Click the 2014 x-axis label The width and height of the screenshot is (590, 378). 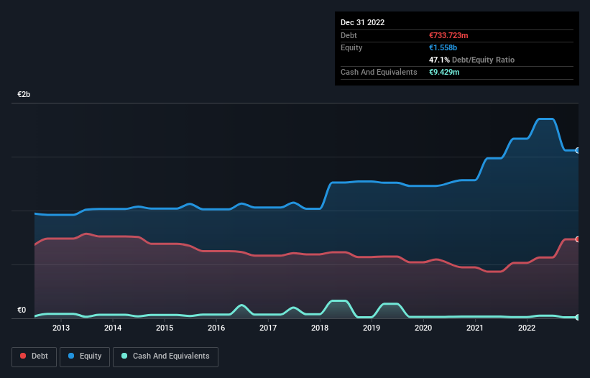click(x=113, y=328)
